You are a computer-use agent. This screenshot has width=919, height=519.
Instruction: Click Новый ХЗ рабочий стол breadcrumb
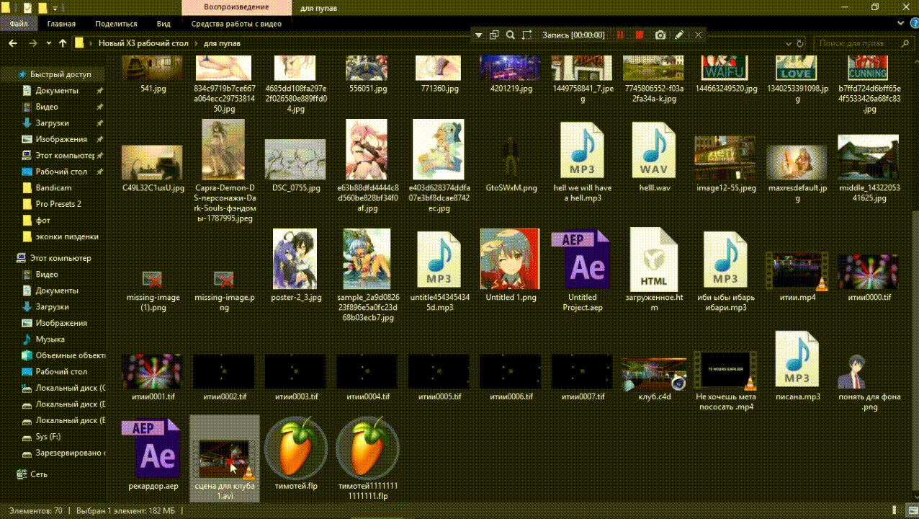[143, 43]
